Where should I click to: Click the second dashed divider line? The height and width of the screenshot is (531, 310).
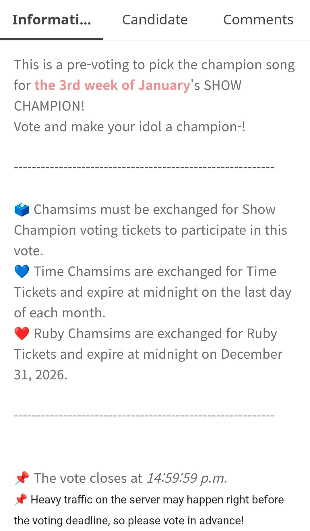[x=144, y=416]
